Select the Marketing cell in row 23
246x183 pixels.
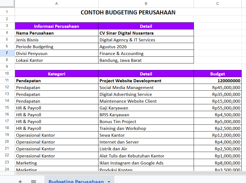point(57,163)
